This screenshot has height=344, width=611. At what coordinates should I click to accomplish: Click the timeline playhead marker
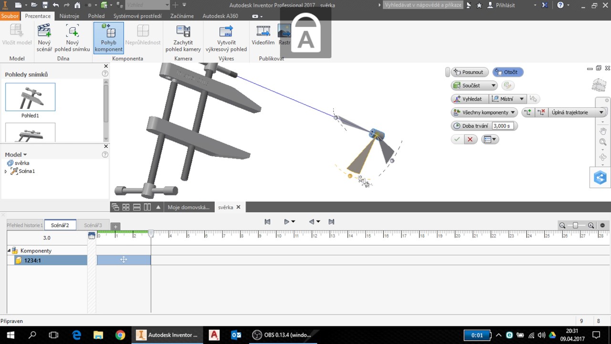point(151,234)
